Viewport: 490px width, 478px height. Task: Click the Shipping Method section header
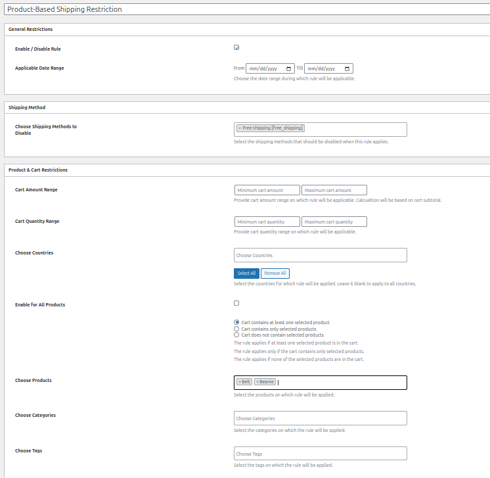click(x=27, y=107)
